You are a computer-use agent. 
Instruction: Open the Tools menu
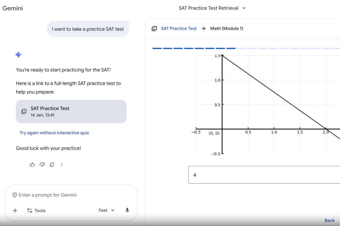coord(36,210)
